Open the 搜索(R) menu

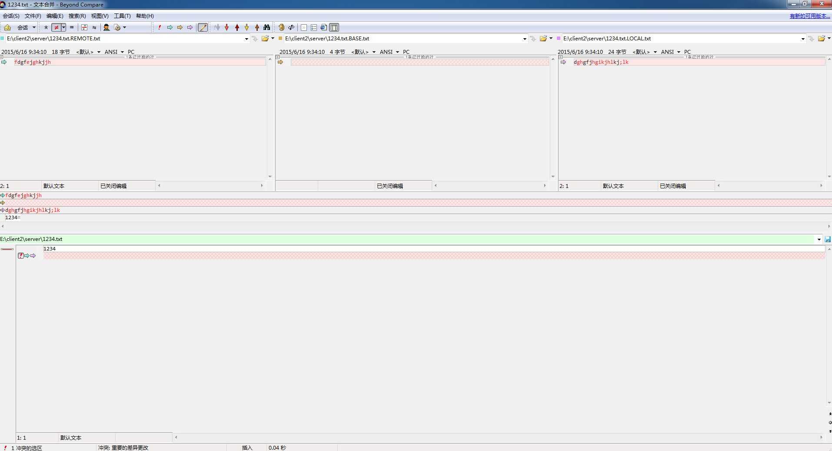click(77, 16)
